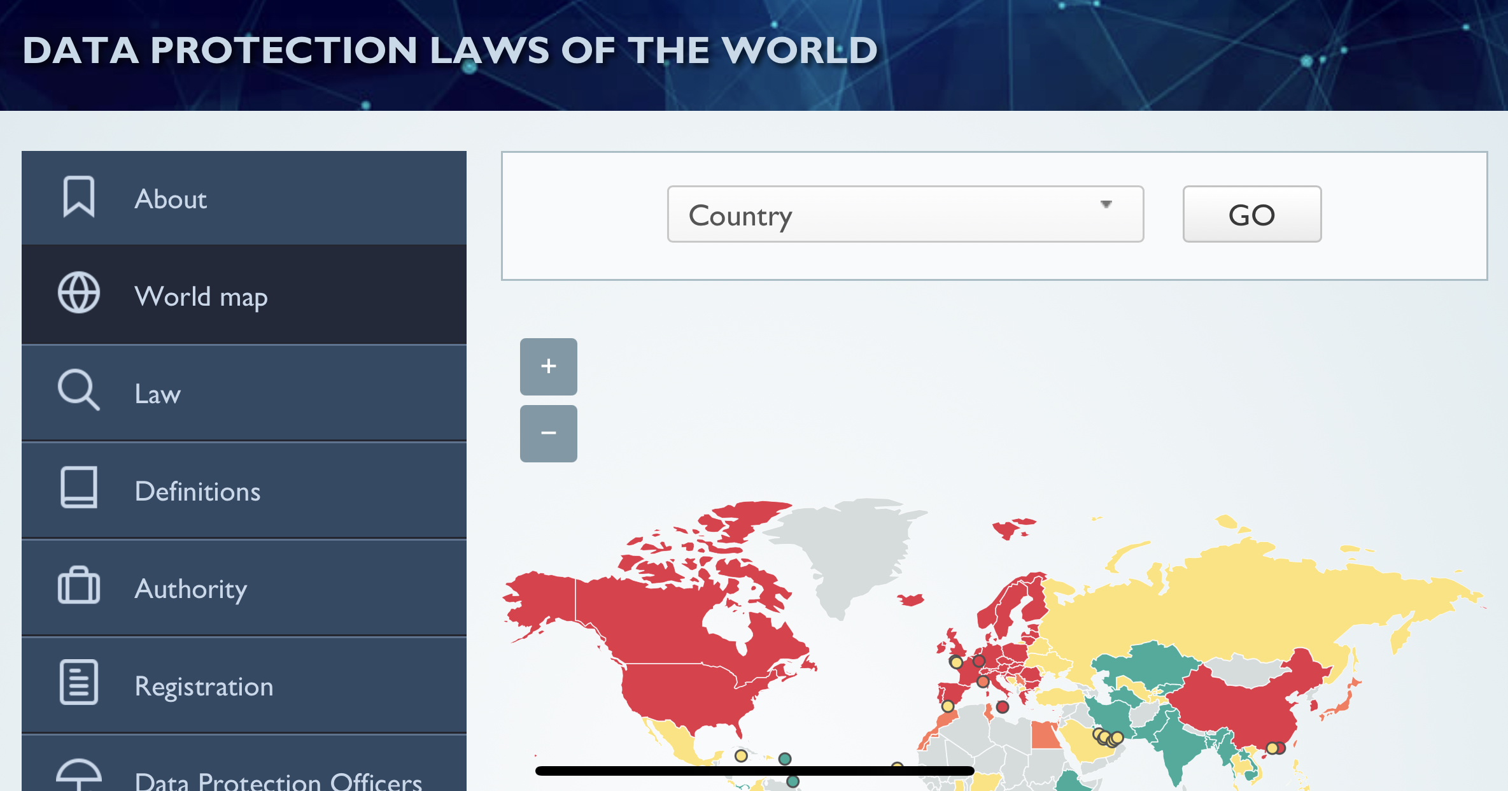Navigate to the Registration section

point(244,685)
